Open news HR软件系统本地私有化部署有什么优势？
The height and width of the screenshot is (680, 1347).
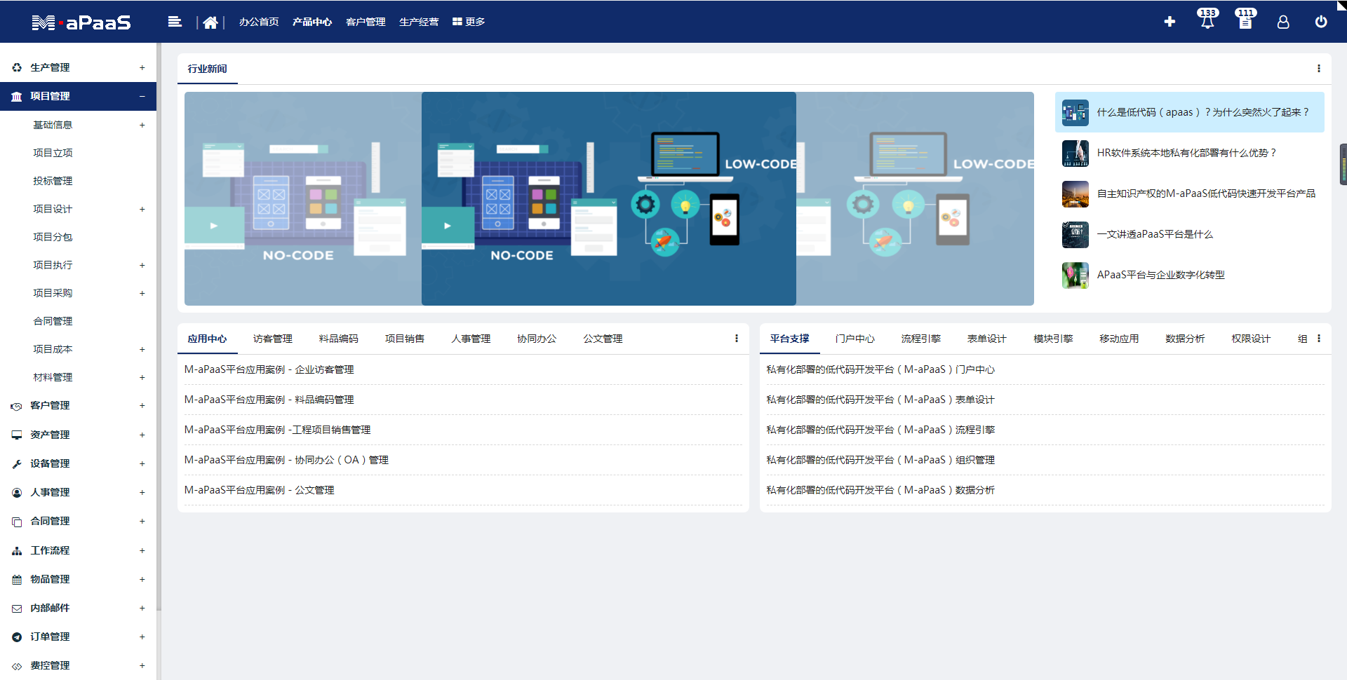[x=1186, y=153]
